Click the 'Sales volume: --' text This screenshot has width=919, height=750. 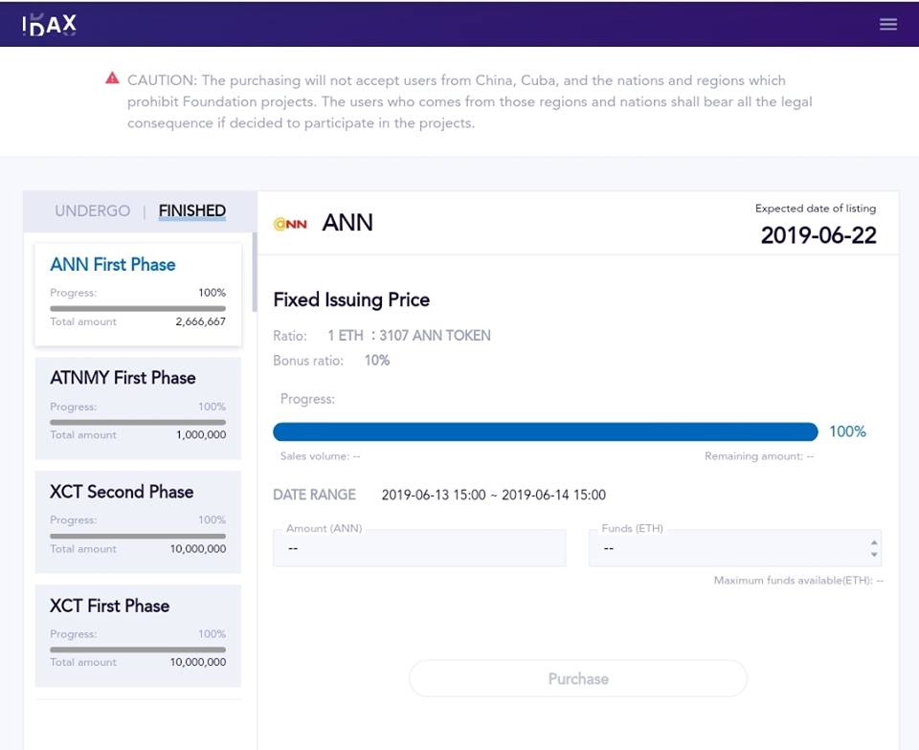click(320, 456)
